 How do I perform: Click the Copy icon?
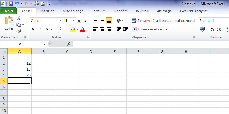(x=18, y=25)
